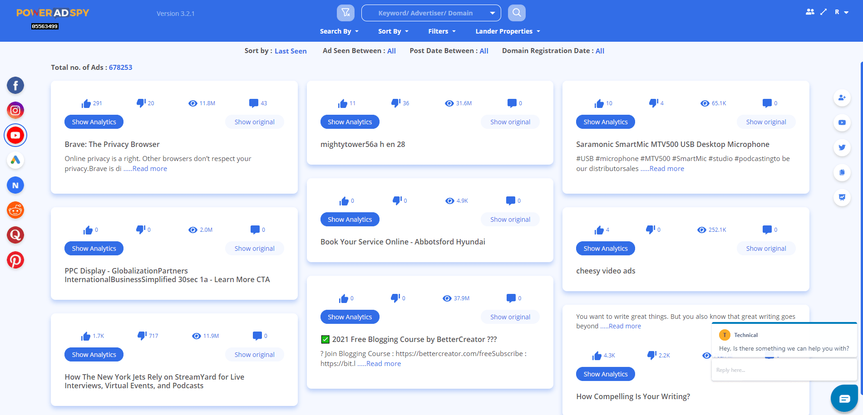This screenshot has height=415, width=863.
Task: Click the clear filters funnel icon
Action: (345, 13)
